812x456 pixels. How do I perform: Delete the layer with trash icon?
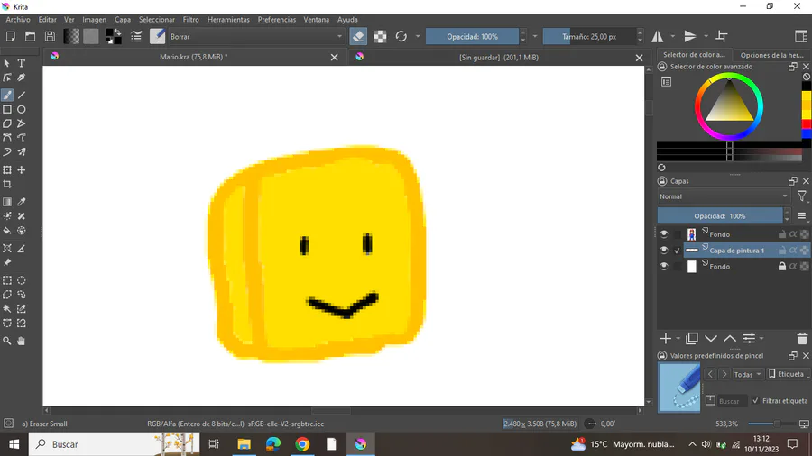pos(802,339)
